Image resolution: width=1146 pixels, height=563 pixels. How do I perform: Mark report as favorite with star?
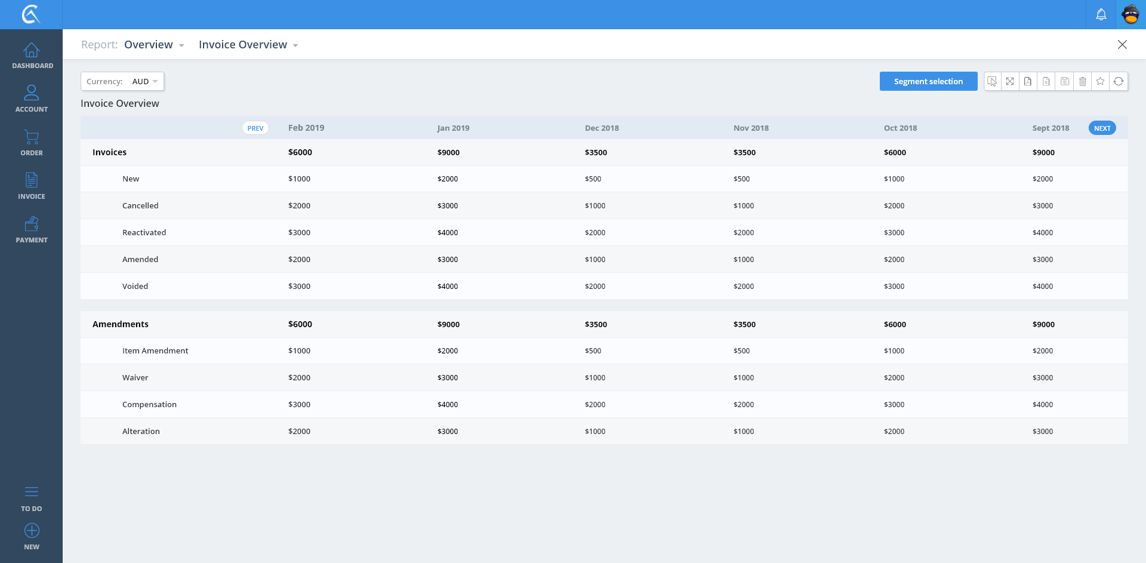tap(1101, 81)
